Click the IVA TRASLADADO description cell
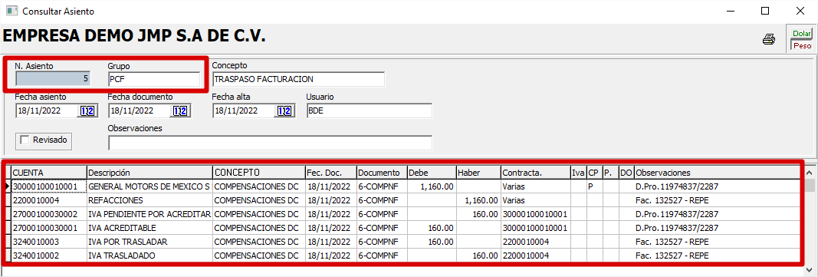Screen dimensions: 818x277 point(149,256)
